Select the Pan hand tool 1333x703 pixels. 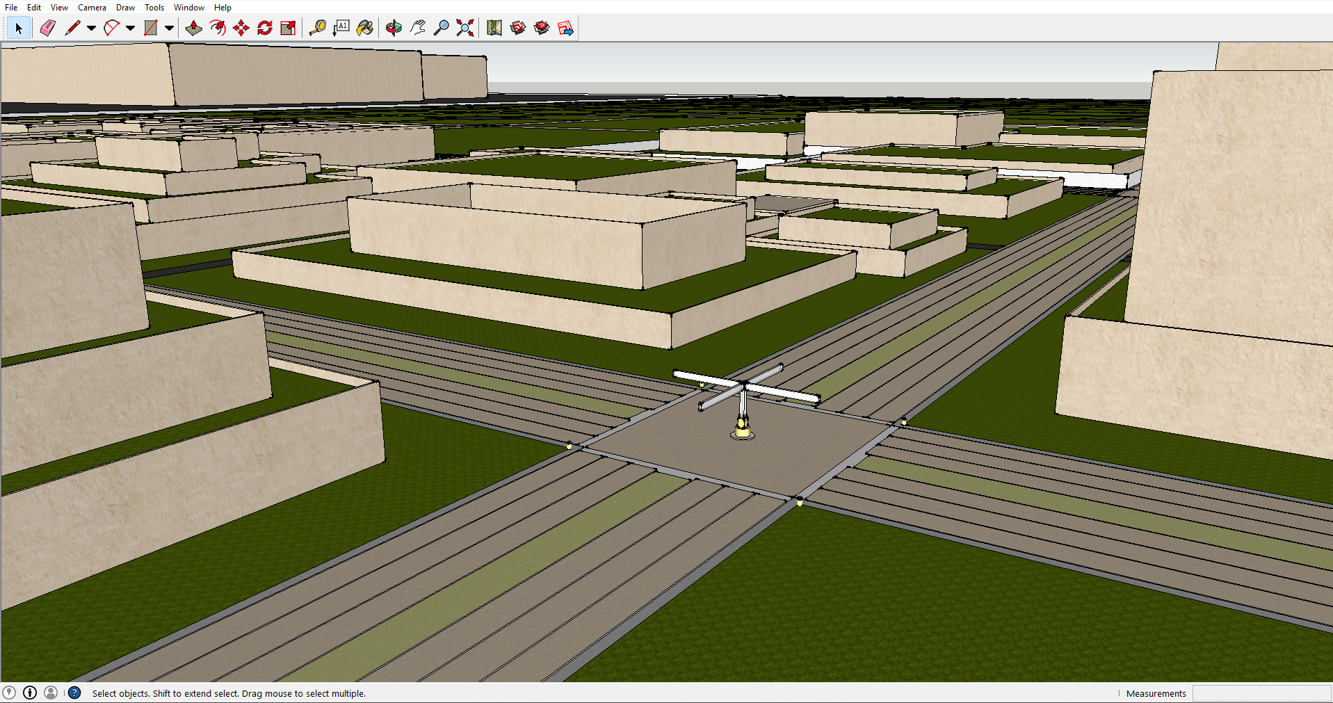[x=418, y=29]
